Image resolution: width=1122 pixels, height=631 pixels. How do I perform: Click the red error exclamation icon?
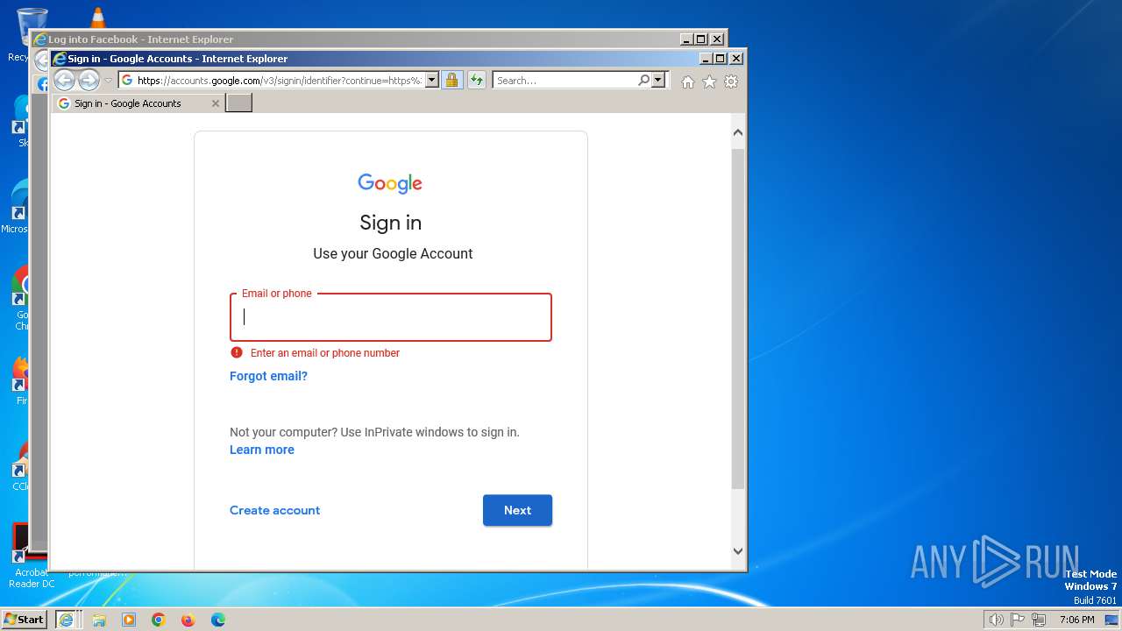[x=236, y=352]
